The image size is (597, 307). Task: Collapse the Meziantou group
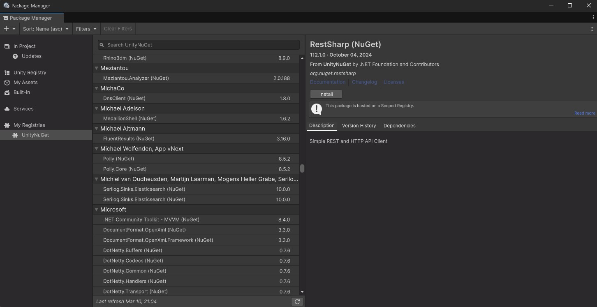coord(96,68)
